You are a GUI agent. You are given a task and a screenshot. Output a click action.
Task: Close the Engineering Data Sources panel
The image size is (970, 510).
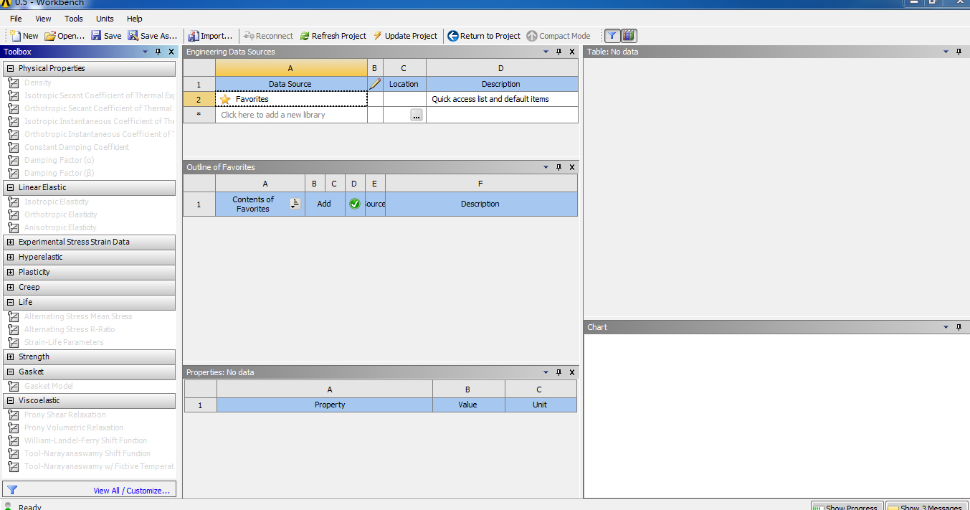pos(572,52)
